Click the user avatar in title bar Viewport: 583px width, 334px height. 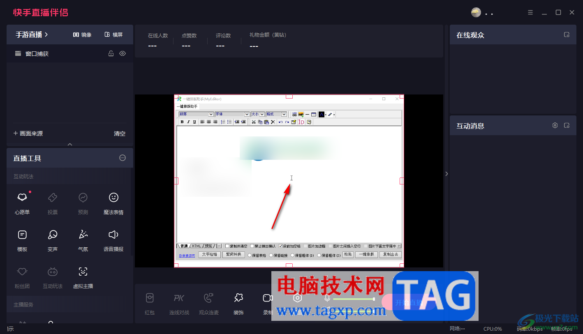click(476, 12)
